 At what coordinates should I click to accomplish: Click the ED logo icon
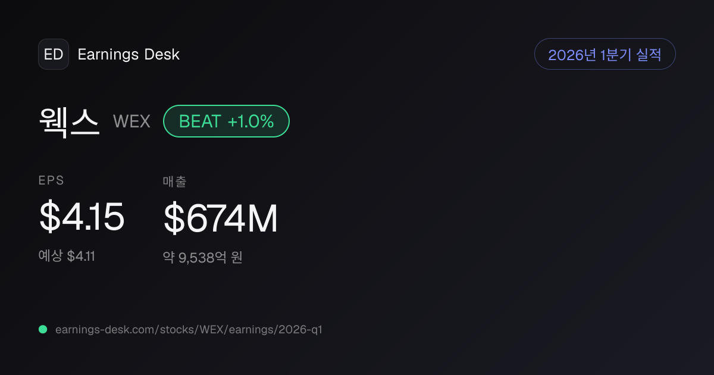pyautogui.click(x=54, y=54)
